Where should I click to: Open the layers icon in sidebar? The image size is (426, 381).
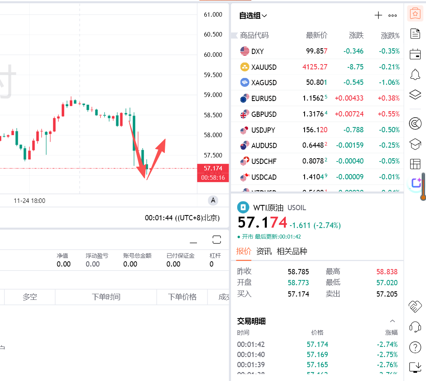[415, 95]
